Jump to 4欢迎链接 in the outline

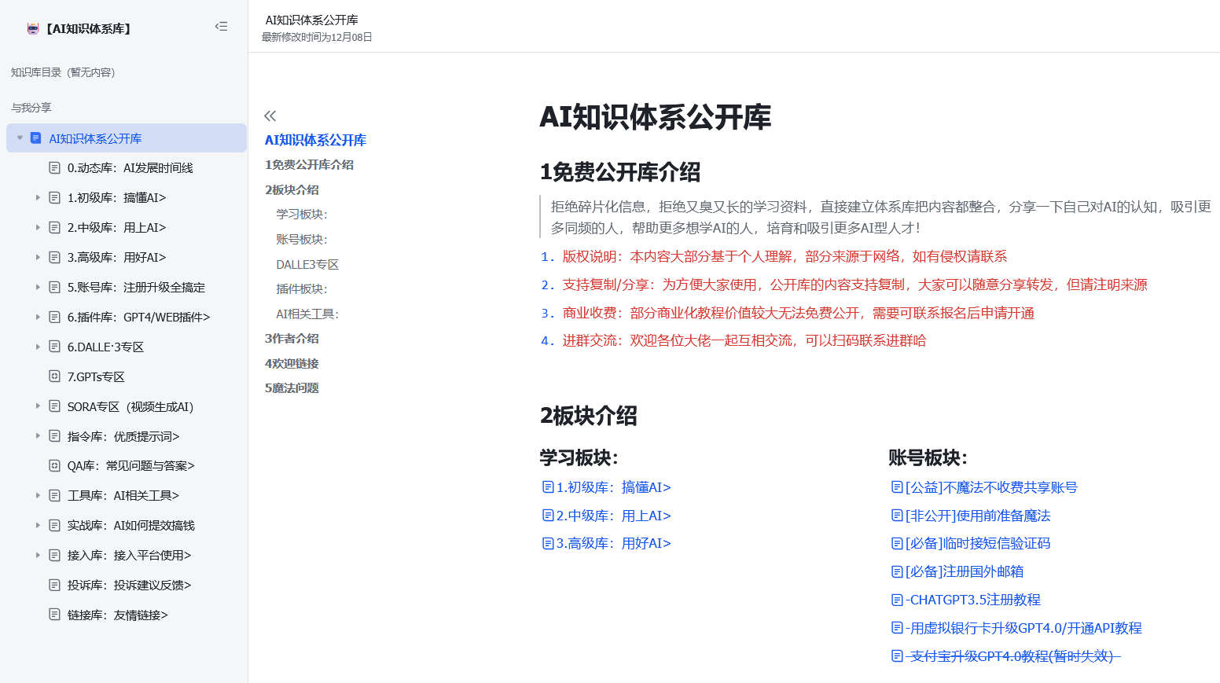pyautogui.click(x=292, y=364)
